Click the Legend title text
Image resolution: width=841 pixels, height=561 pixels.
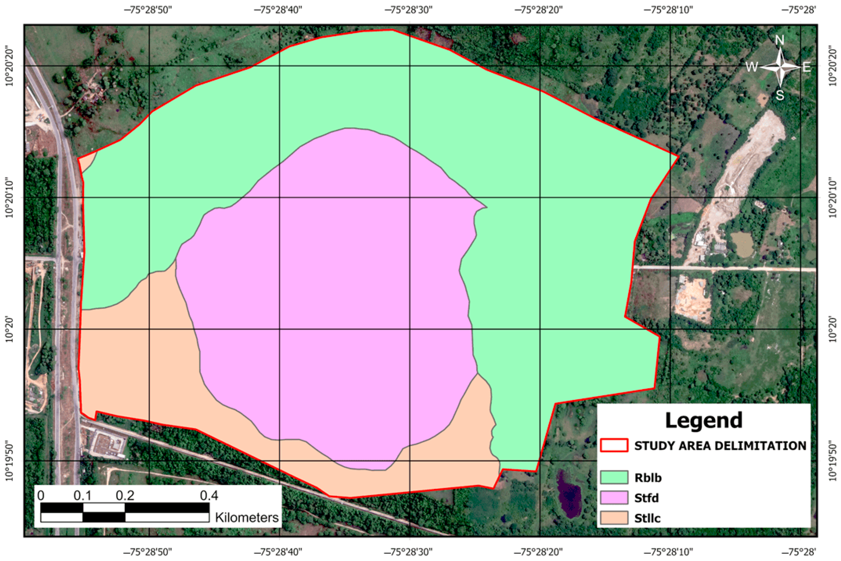click(703, 420)
